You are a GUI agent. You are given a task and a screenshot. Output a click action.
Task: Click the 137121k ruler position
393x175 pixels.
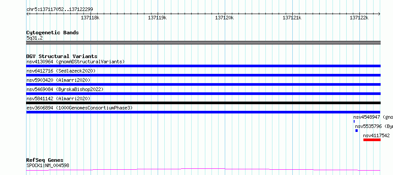(x=292, y=18)
